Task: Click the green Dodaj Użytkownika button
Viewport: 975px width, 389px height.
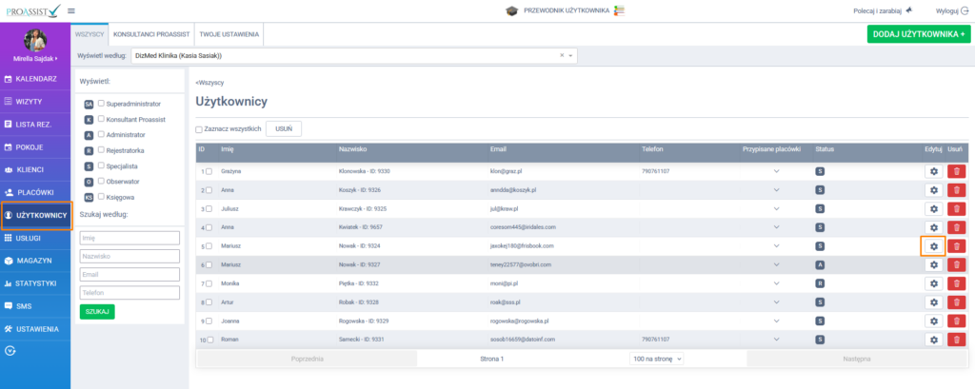Action: [x=918, y=33]
